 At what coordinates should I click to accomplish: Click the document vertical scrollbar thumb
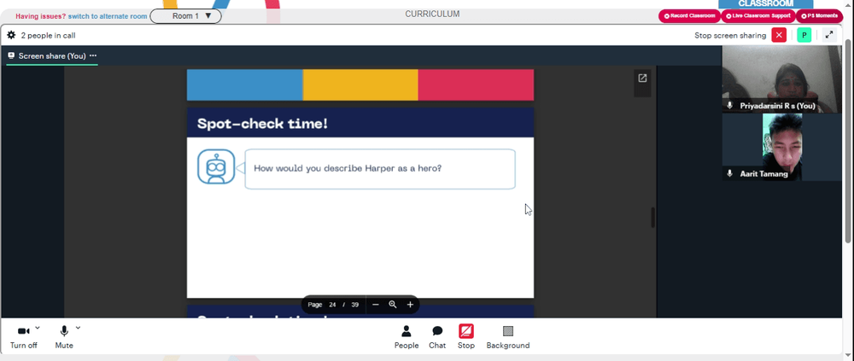[653, 218]
